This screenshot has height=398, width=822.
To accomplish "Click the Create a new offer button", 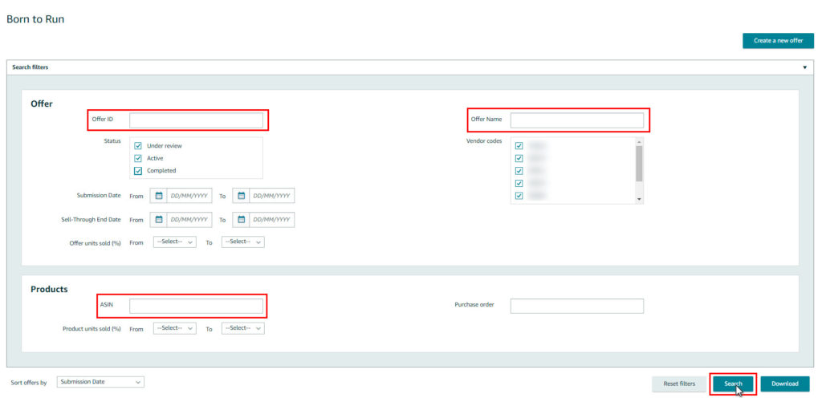I will (778, 41).
